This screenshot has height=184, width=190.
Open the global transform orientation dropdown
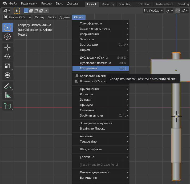(153, 11)
